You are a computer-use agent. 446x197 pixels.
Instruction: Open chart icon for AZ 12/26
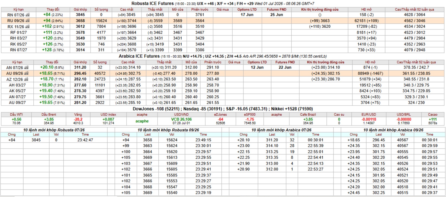26,79
